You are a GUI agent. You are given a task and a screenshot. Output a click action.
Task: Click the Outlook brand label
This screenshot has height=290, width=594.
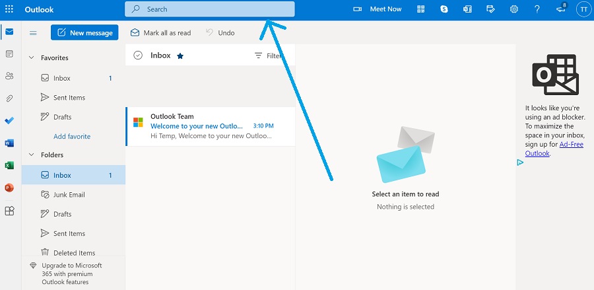(39, 9)
